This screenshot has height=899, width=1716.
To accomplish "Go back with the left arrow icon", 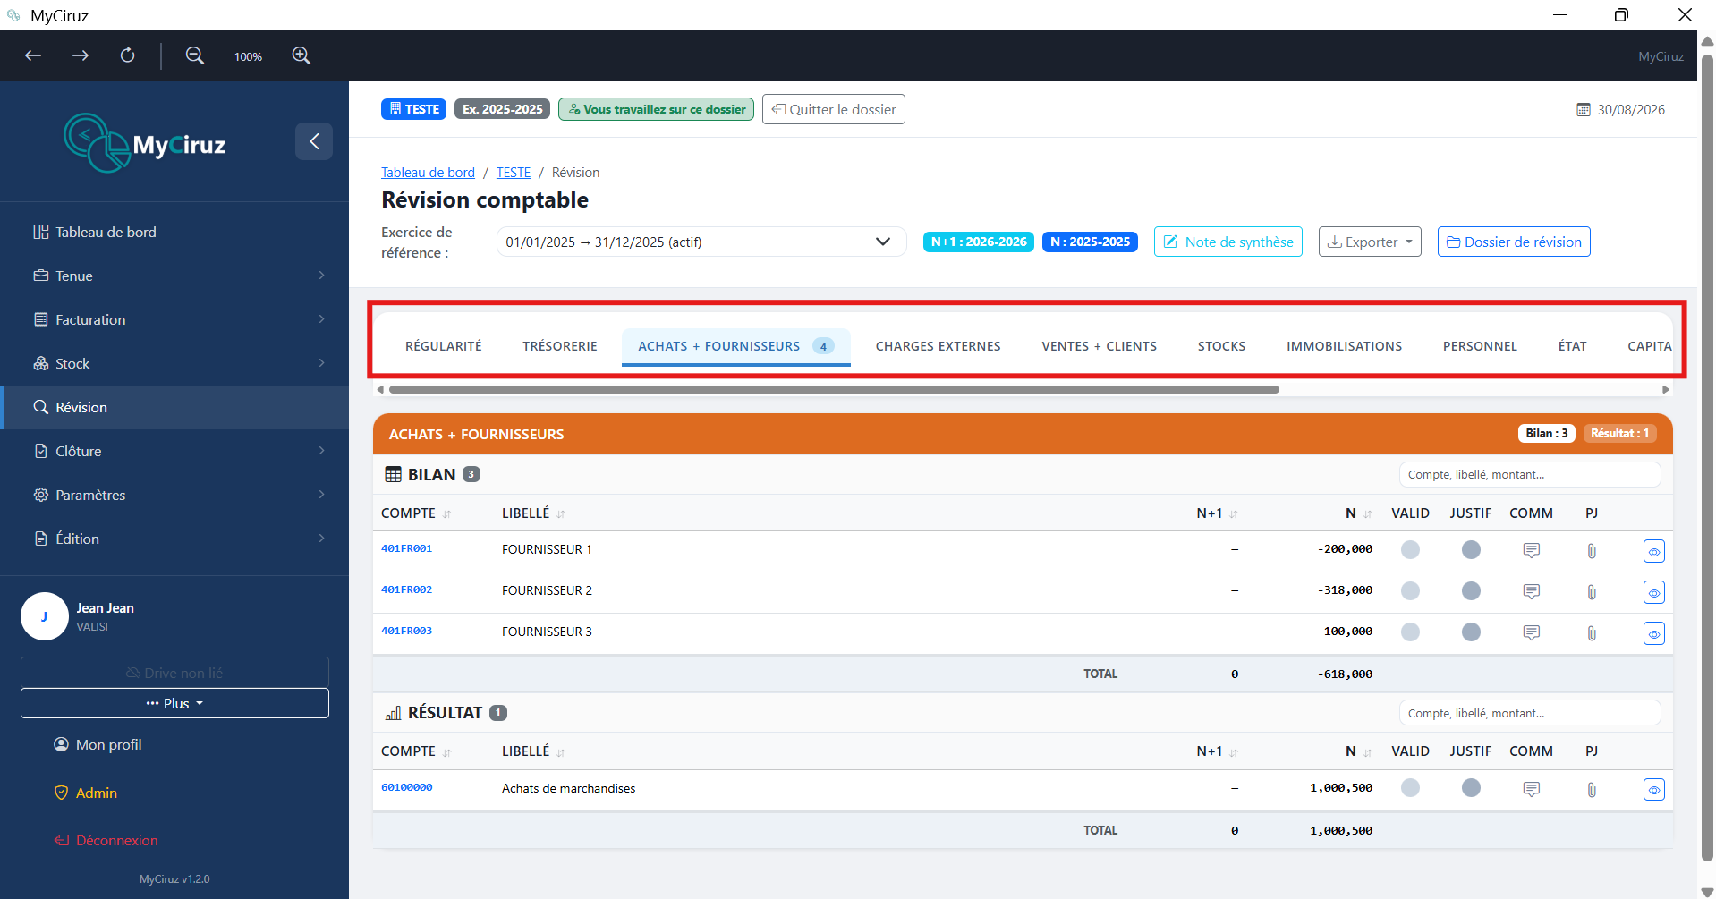I will pos(33,55).
